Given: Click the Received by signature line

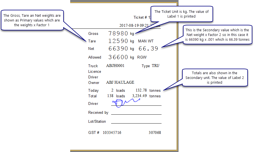Looking at the screenshot, I should (136, 114).
